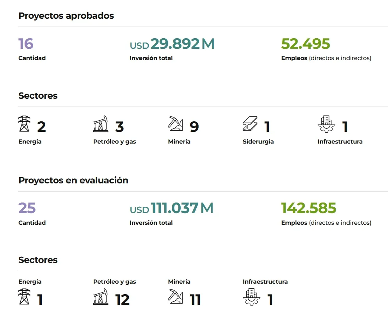This screenshot has width=388, height=318.
Task: Select the evaluation quantity number 25
Action: pyautogui.click(x=27, y=208)
